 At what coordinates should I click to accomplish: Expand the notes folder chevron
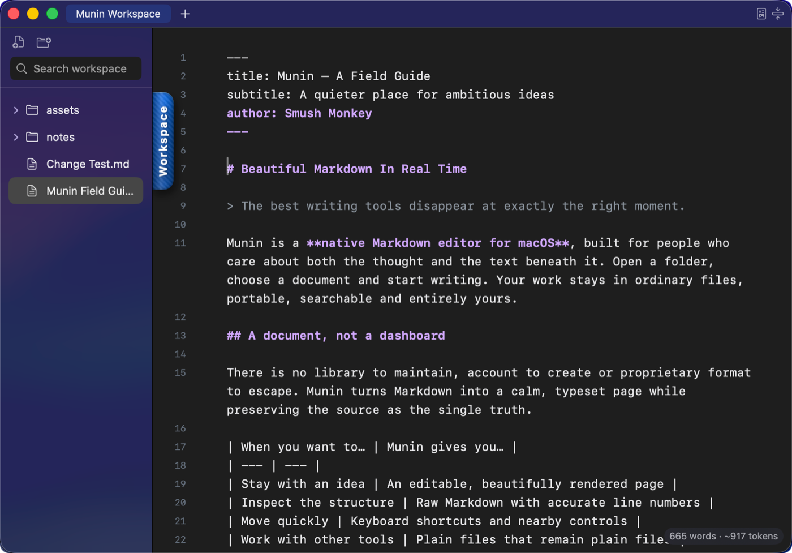click(x=16, y=137)
